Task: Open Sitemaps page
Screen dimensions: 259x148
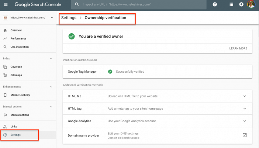Action: click(x=16, y=75)
